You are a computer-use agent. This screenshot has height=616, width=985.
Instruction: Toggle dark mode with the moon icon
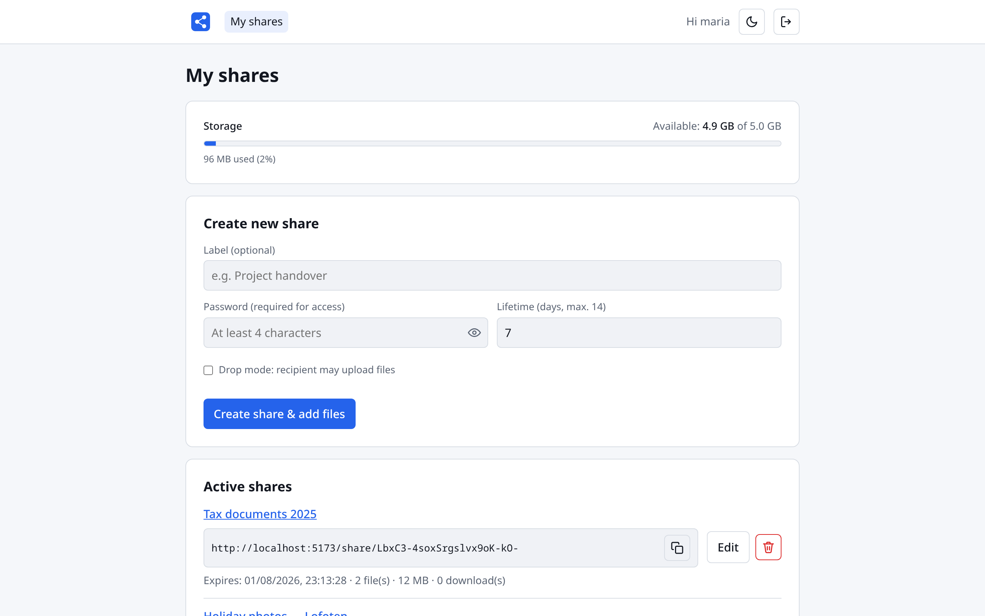click(x=751, y=22)
